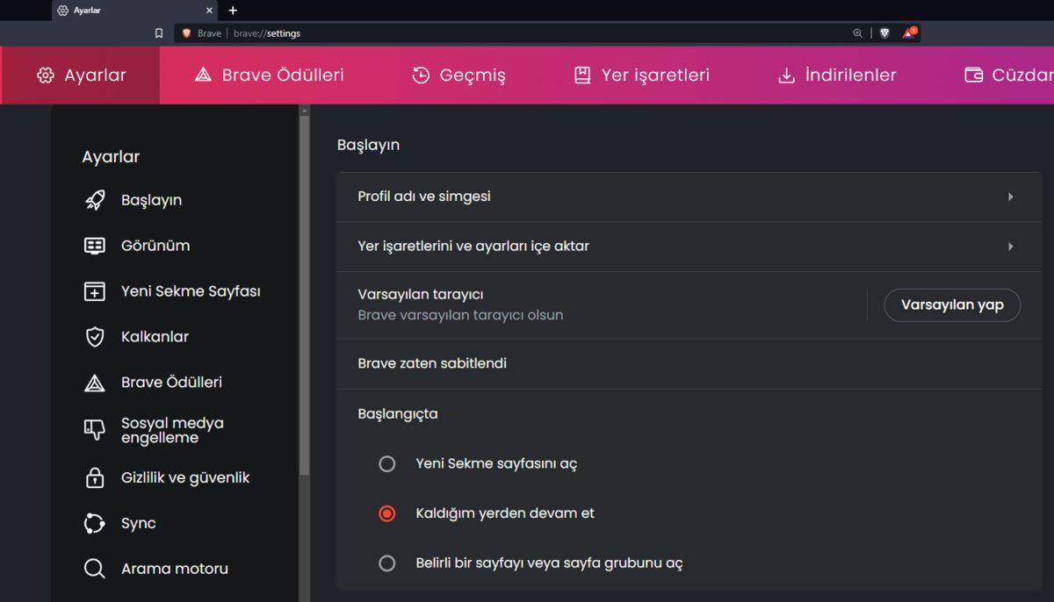Select "Yeni Sekme sayfasını aç" radio option
The height and width of the screenshot is (602, 1054).
pyautogui.click(x=387, y=463)
